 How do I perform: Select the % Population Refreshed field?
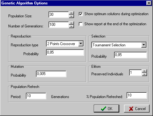tap(137, 95)
